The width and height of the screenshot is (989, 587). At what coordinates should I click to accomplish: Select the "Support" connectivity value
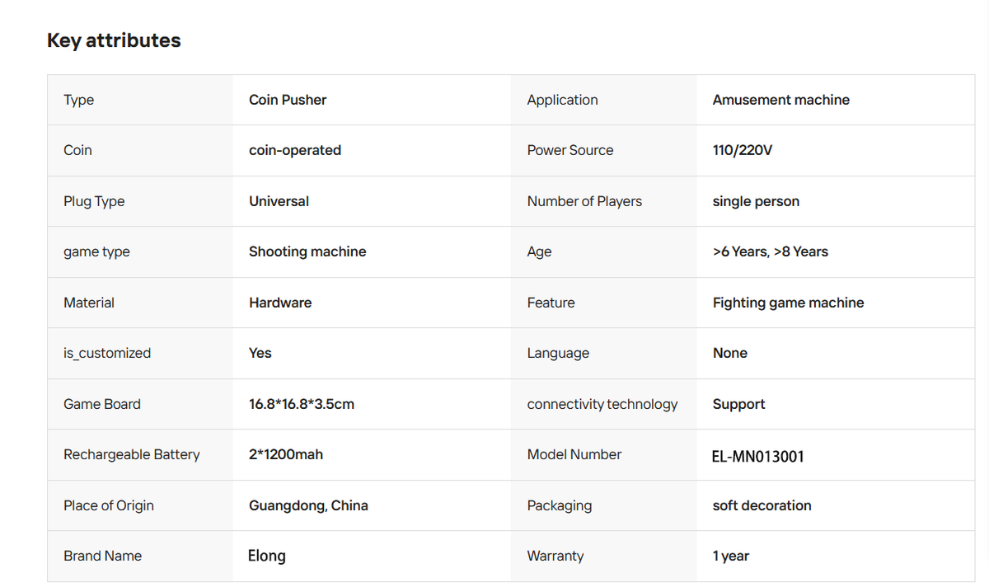(x=739, y=404)
